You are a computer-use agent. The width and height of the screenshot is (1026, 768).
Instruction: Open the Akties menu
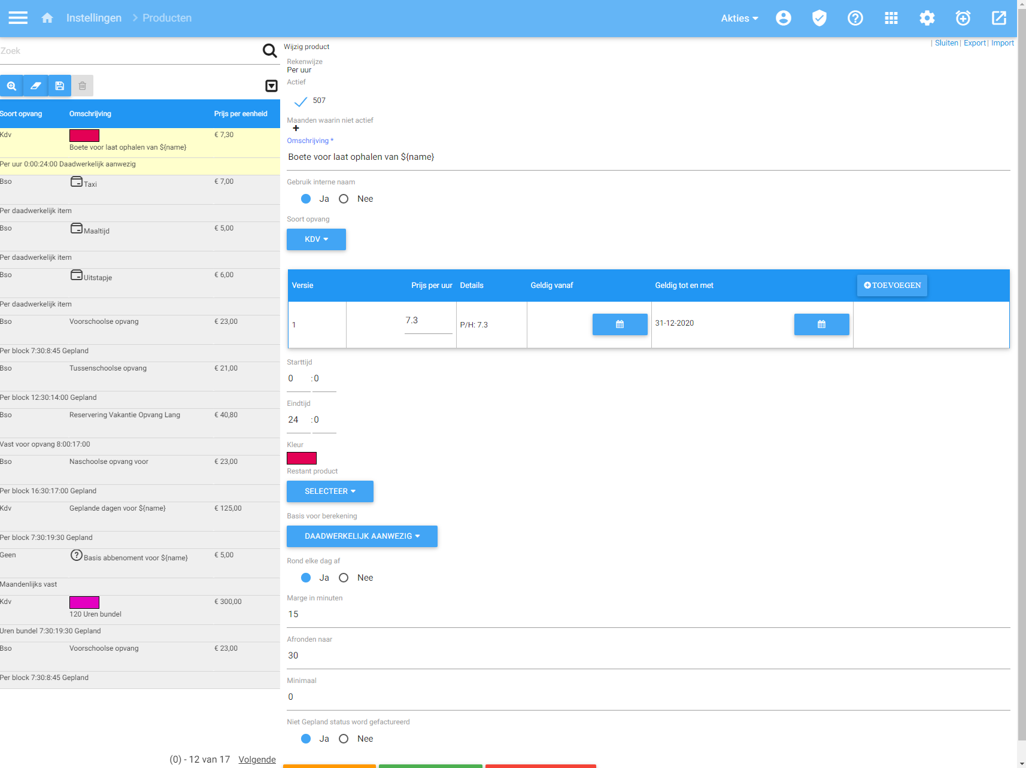coord(739,18)
